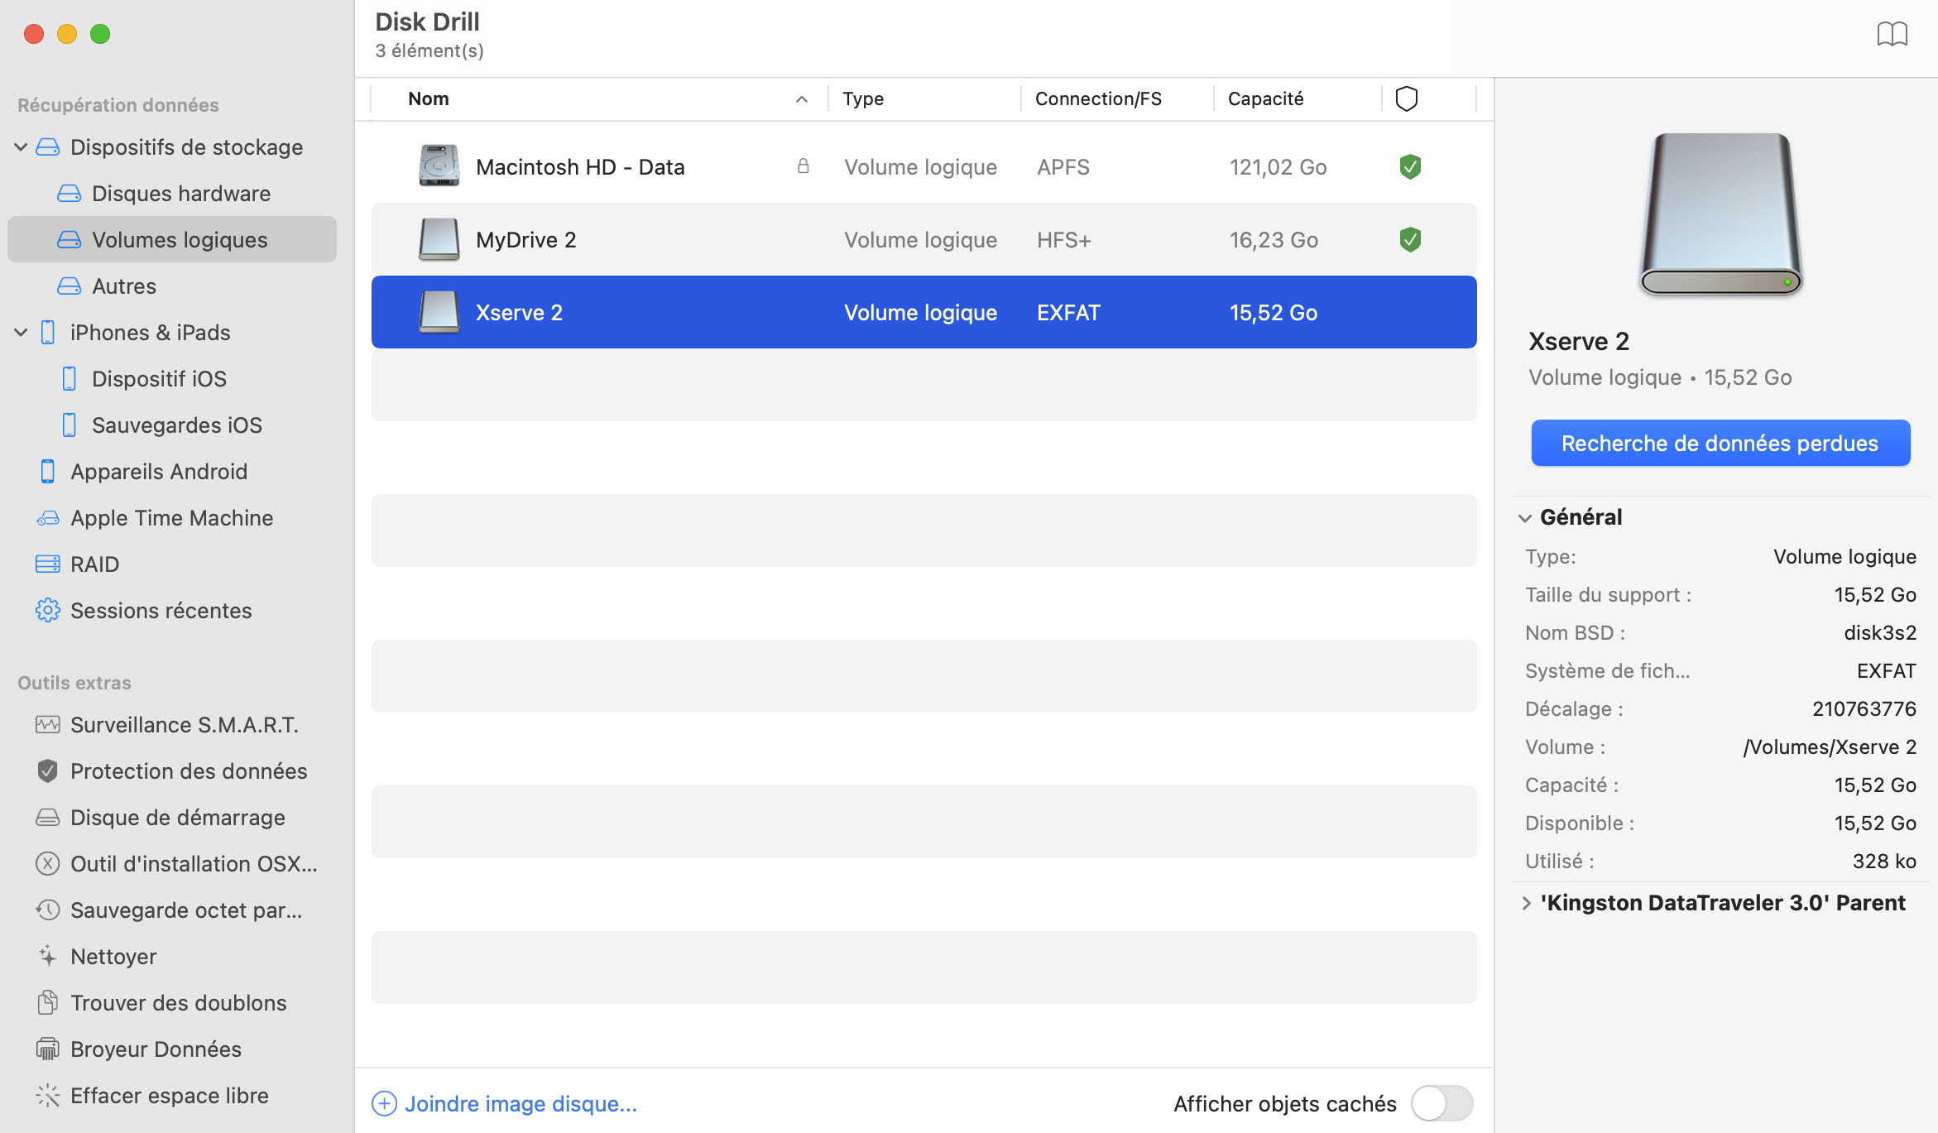The image size is (1938, 1133).
Task: Click the iPhones & iPads phone icon
Action: coord(48,333)
